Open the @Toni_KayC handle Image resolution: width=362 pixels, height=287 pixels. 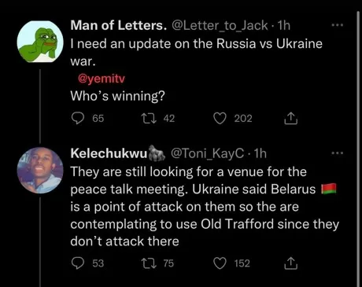[208, 153]
